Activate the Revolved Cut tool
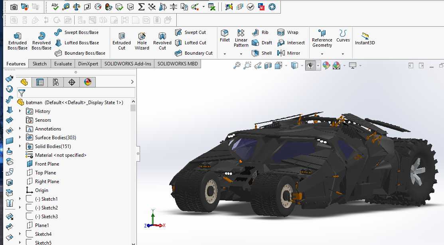The image size is (444, 245). pos(162,41)
